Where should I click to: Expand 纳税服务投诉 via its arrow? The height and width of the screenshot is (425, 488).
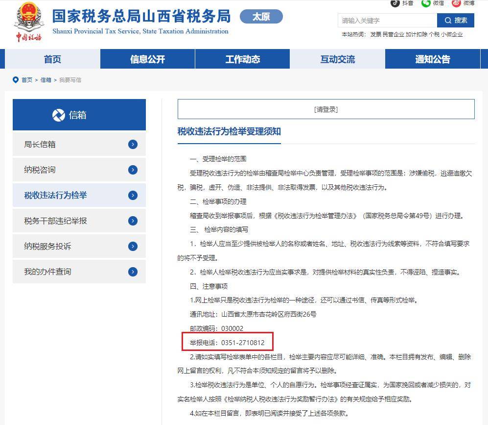pyautogui.click(x=133, y=246)
